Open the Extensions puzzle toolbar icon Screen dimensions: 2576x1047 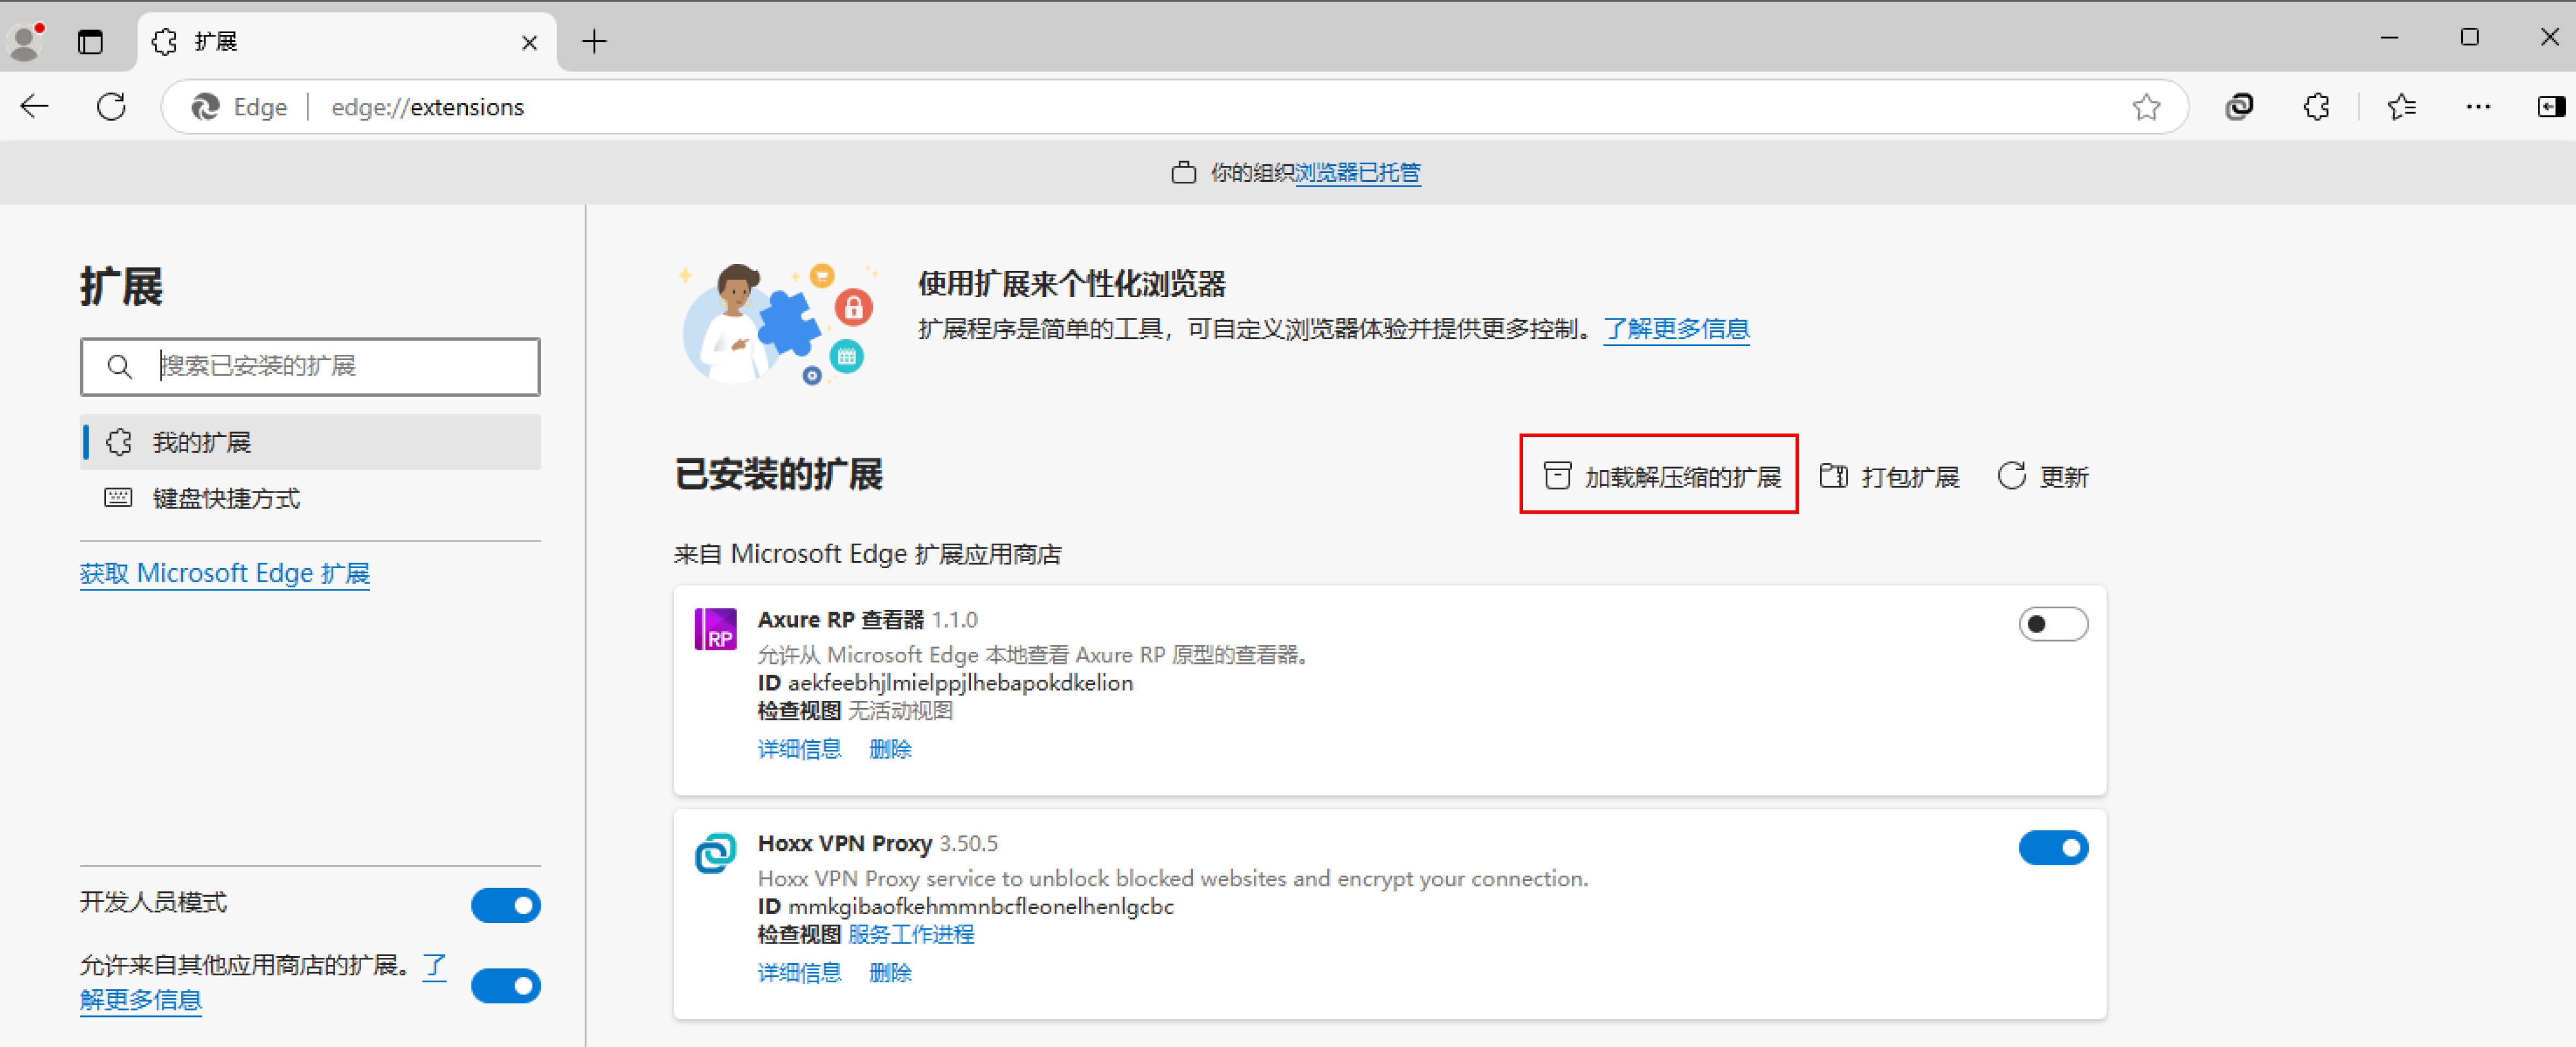(x=2316, y=106)
